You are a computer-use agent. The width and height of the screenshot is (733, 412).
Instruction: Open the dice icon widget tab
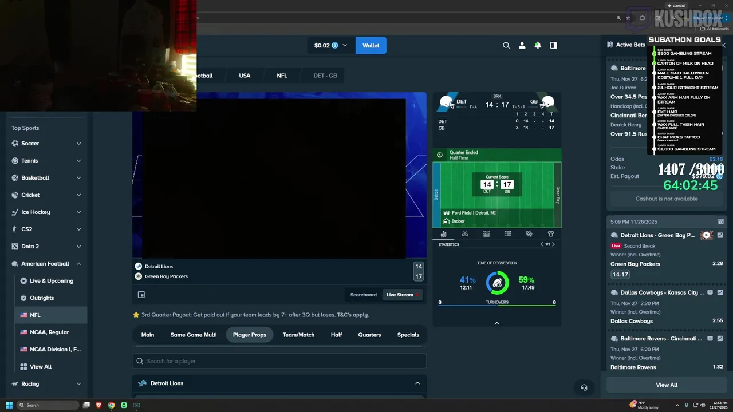tap(529, 233)
